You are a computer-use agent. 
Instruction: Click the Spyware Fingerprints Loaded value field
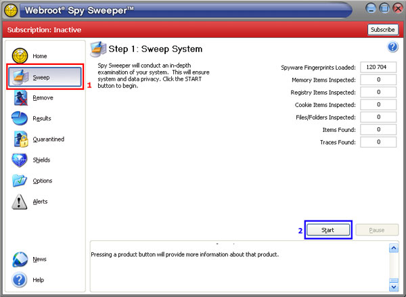pos(378,67)
